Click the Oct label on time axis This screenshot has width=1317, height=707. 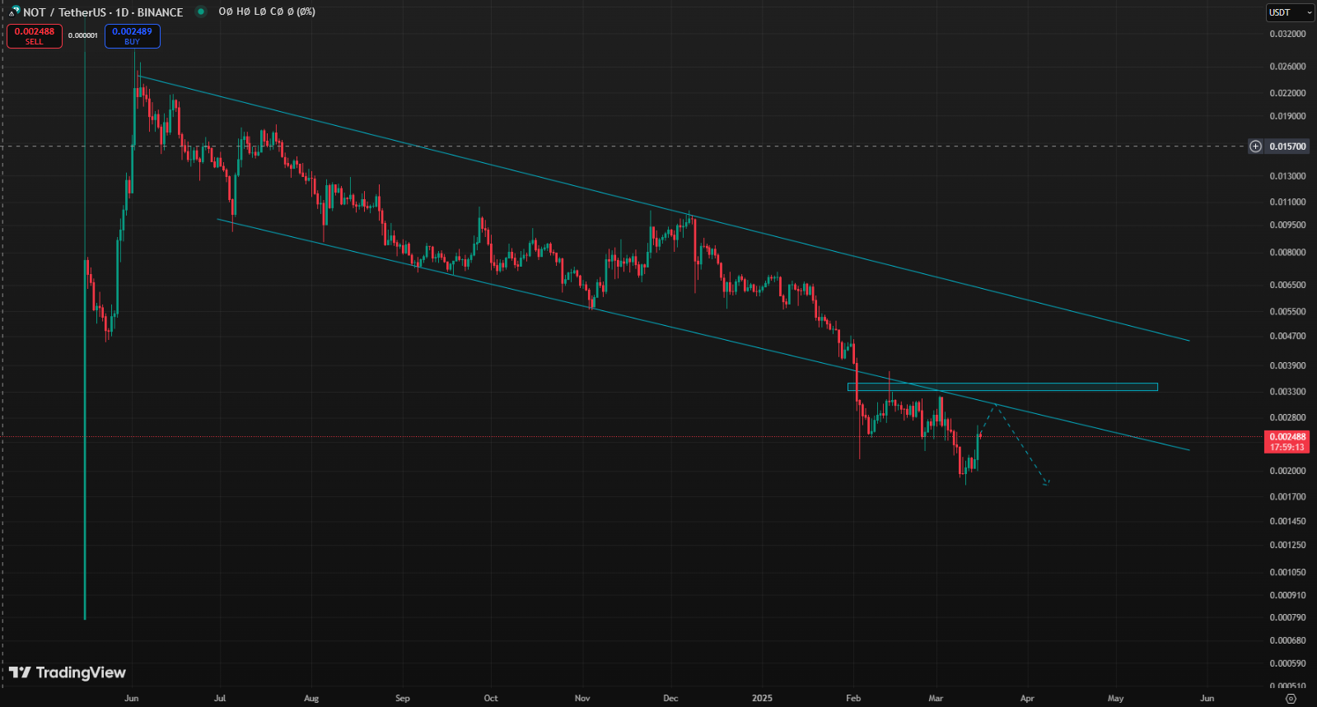click(491, 698)
